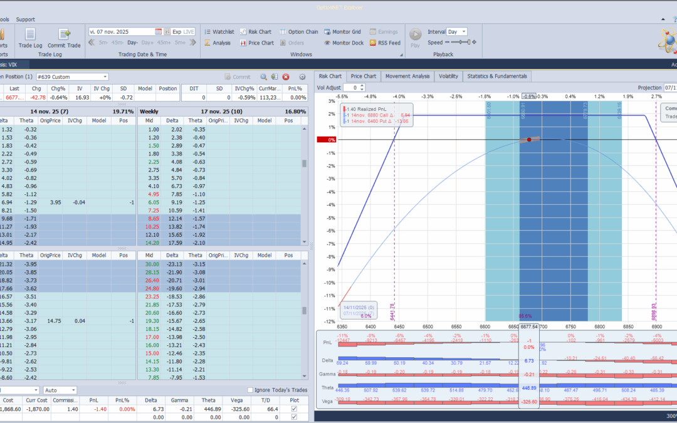Click the 14nov. 6460 Put legend entry

click(x=375, y=122)
